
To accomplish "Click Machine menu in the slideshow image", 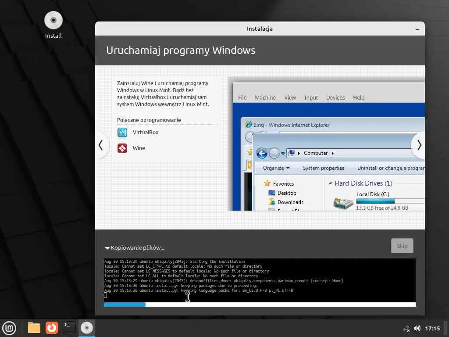I will pos(265,98).
